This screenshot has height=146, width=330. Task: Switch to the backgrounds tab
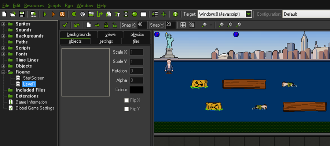pyautogui.click(x=79, y=35)
